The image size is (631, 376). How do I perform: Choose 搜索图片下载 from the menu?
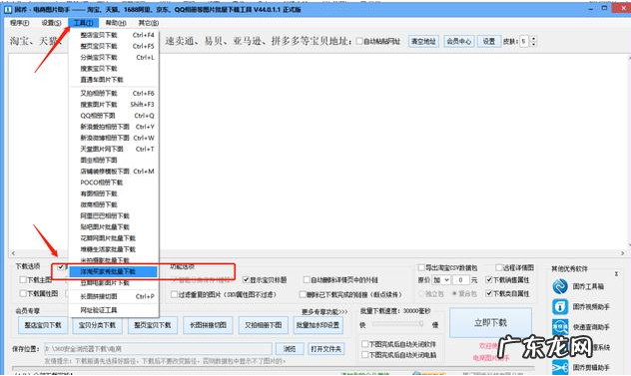coord(114,105)
